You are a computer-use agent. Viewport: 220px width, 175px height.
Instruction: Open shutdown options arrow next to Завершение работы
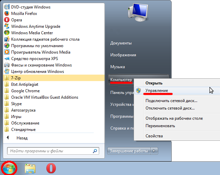coord(154,151)
